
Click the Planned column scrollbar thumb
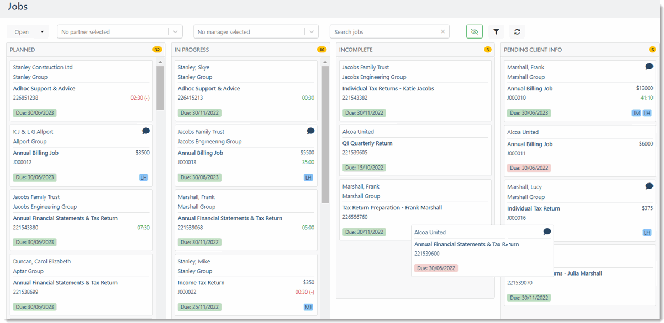(x=160, y=88)
